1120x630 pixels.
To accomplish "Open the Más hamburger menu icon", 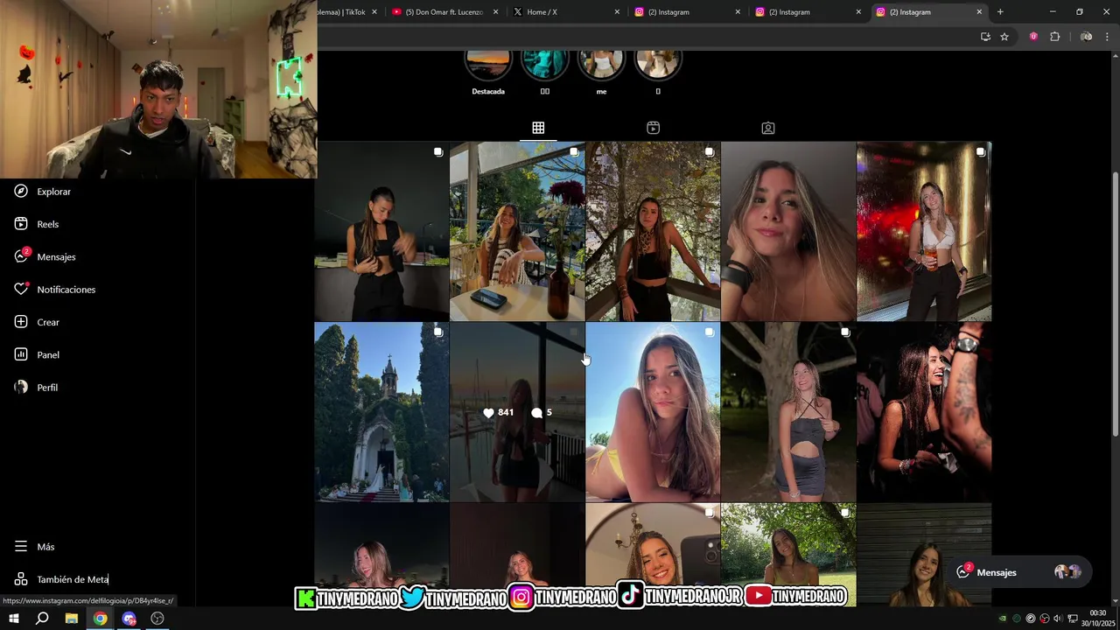I will 21,547.
